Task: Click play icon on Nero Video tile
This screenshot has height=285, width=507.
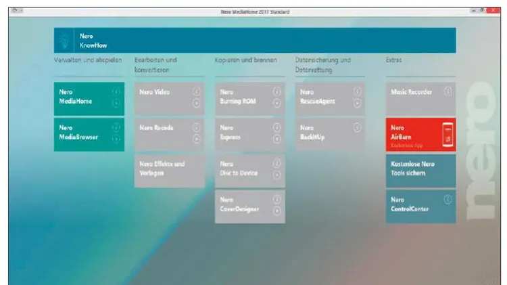Action: (x=196, y=103)
